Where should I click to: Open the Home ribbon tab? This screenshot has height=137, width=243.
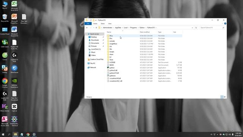(x=95, y=24)
